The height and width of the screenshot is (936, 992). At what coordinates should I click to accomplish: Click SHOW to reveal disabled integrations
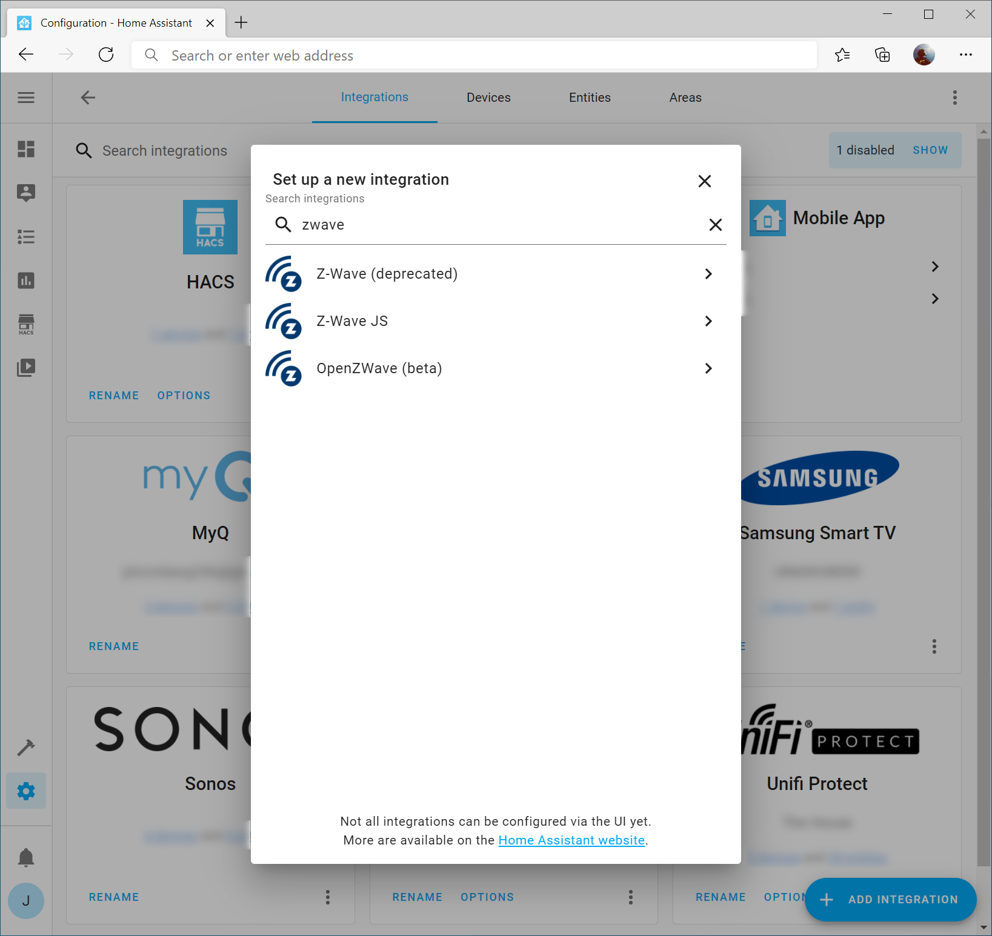point(930,150)
